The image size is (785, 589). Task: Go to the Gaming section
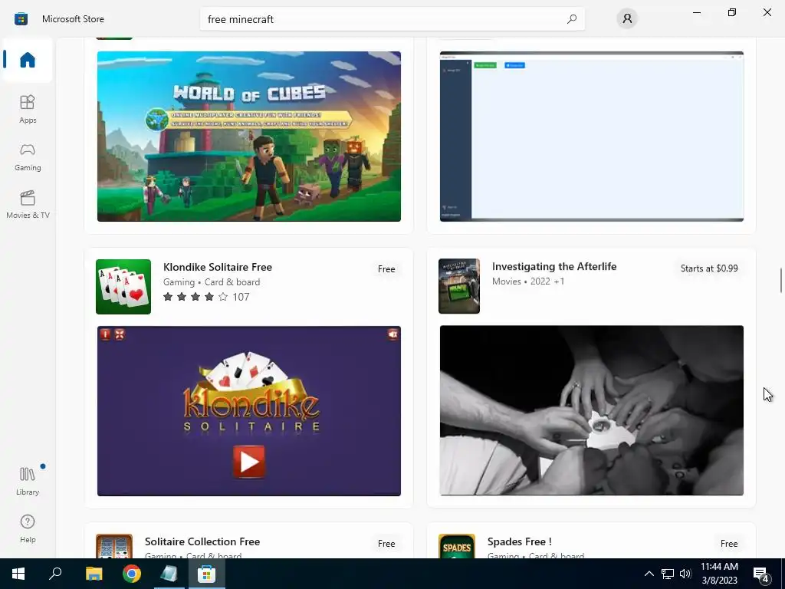[x=28, y=156]
